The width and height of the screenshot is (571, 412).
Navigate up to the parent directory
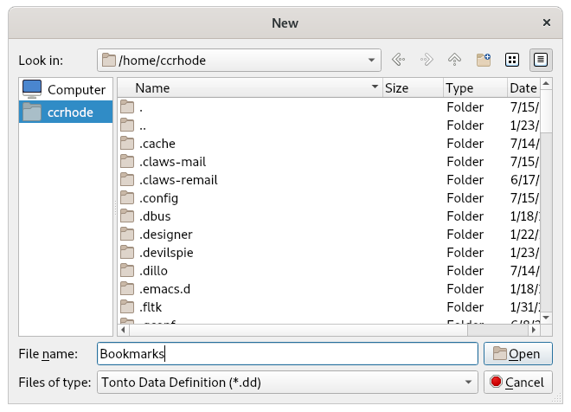tap(454, 60)
